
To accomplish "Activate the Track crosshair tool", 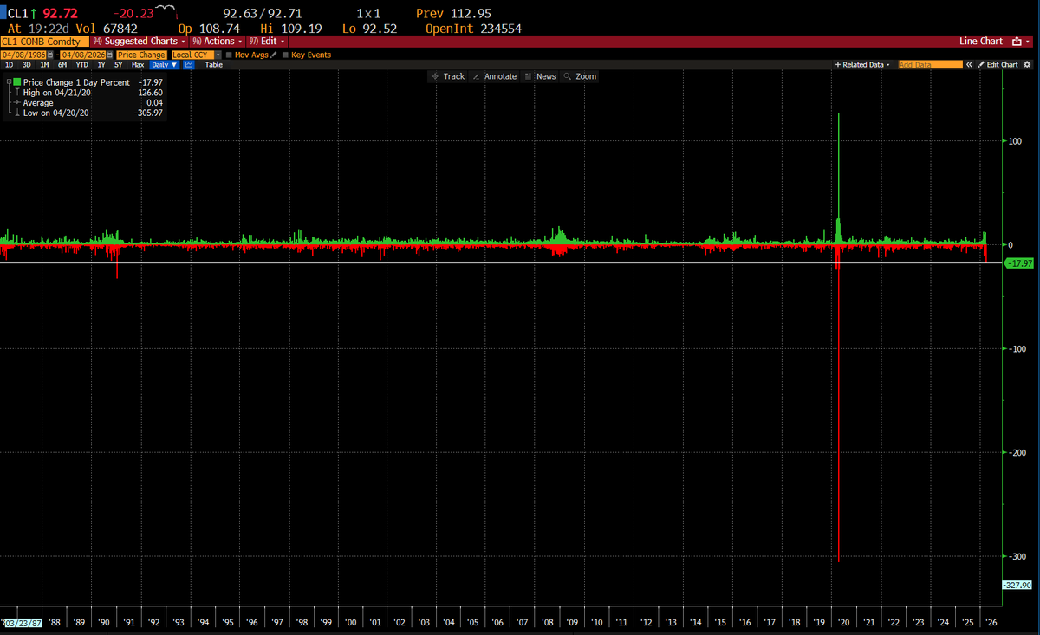I will [448, 76].
